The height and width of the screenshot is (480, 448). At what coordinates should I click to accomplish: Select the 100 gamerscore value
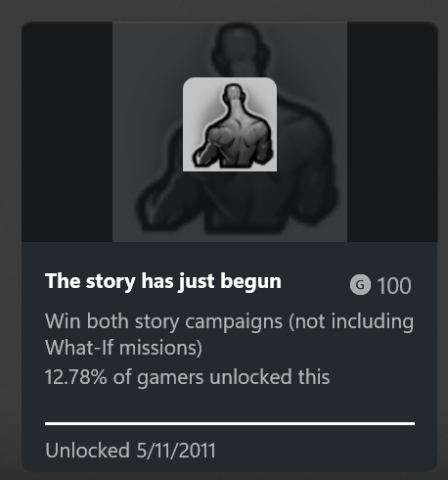(x=394, y=286)
